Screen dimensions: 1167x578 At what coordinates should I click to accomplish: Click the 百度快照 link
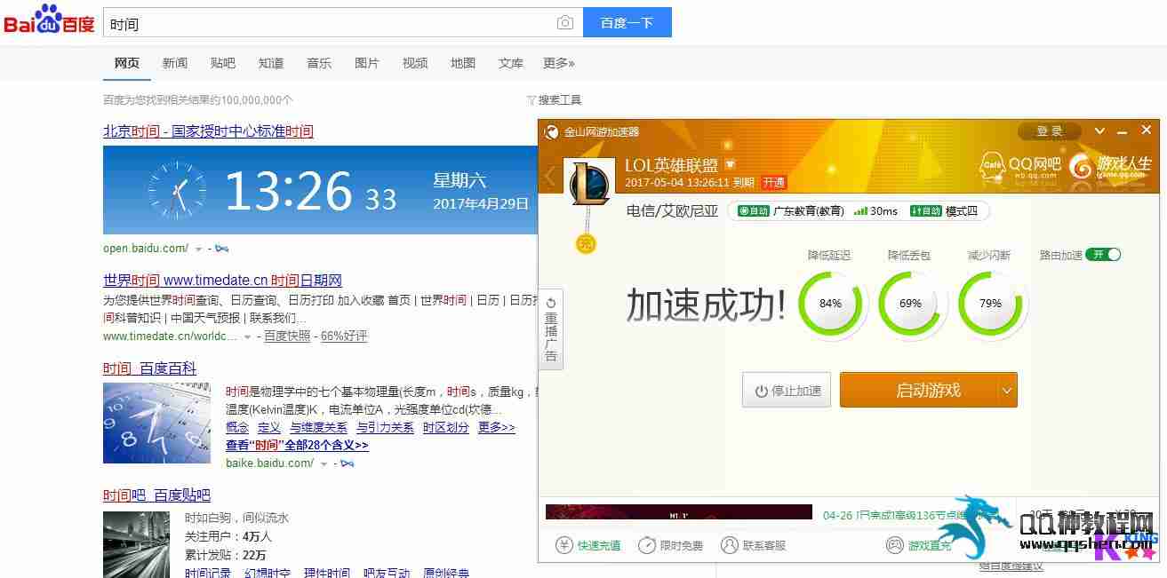(287, 337)
